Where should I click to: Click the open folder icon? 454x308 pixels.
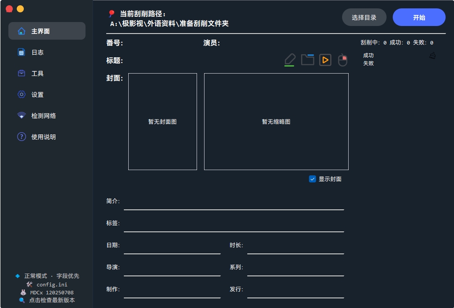[308, 59]
